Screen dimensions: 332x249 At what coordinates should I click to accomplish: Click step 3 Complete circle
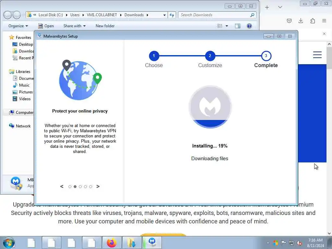pos(266,56)
